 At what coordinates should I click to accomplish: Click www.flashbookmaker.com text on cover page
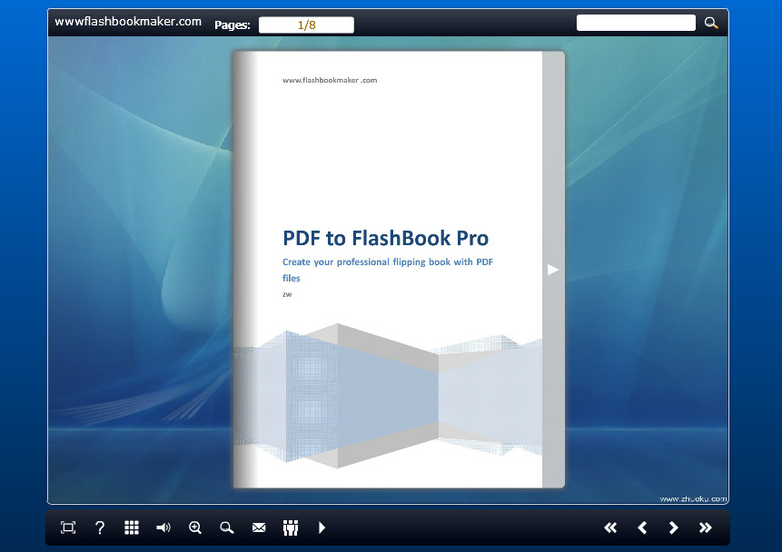330,80
